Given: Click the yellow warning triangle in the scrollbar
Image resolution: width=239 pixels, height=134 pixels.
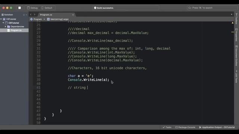Looking at the screenshot, I should click(x=233, y=23).
